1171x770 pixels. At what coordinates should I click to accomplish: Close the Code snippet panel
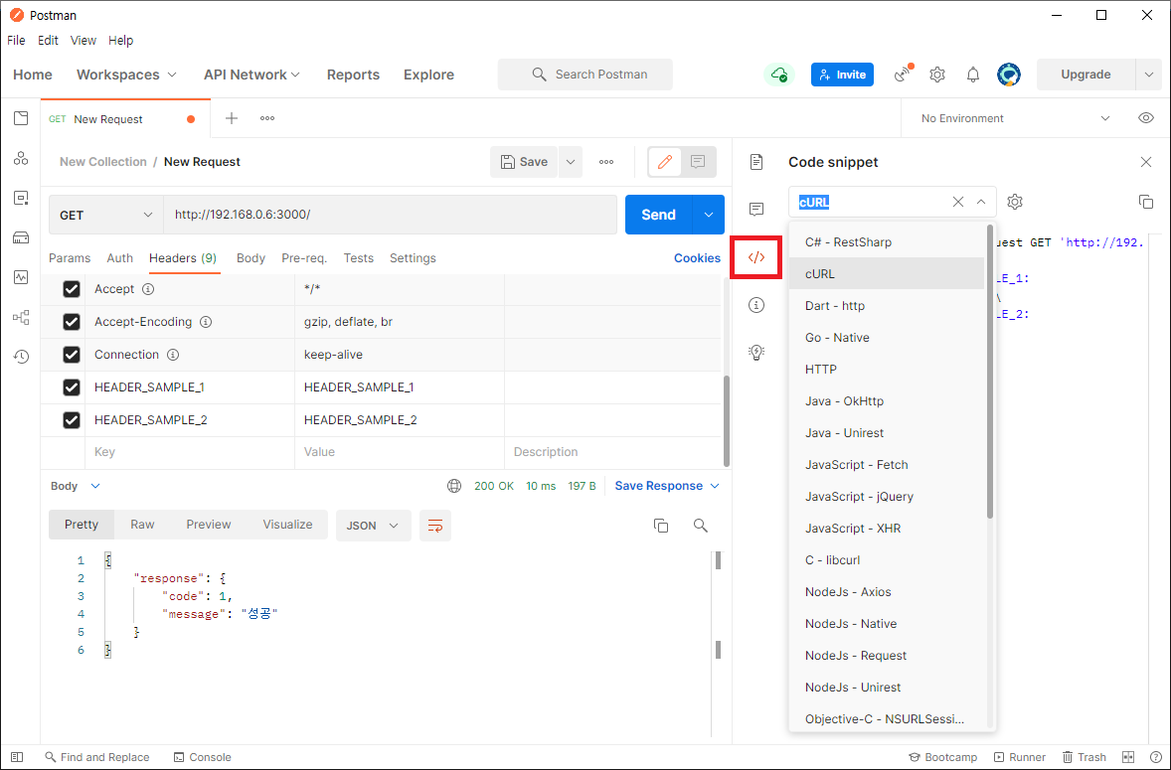coord(1145,162)
